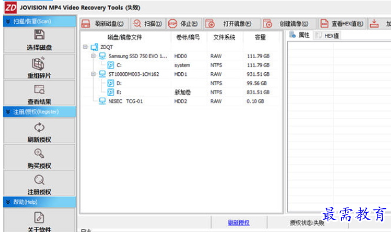Click the drive icon next to C:
391x232 pixels.
coord(111,65)
